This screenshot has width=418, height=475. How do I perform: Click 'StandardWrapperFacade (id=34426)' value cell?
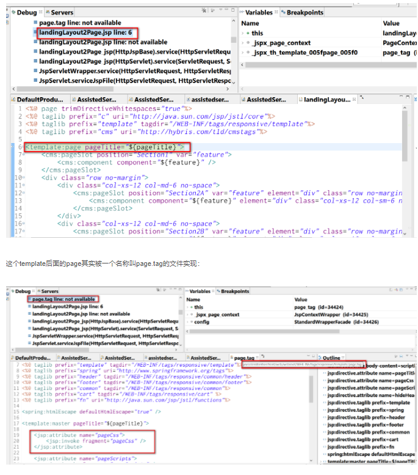(336, 322)
